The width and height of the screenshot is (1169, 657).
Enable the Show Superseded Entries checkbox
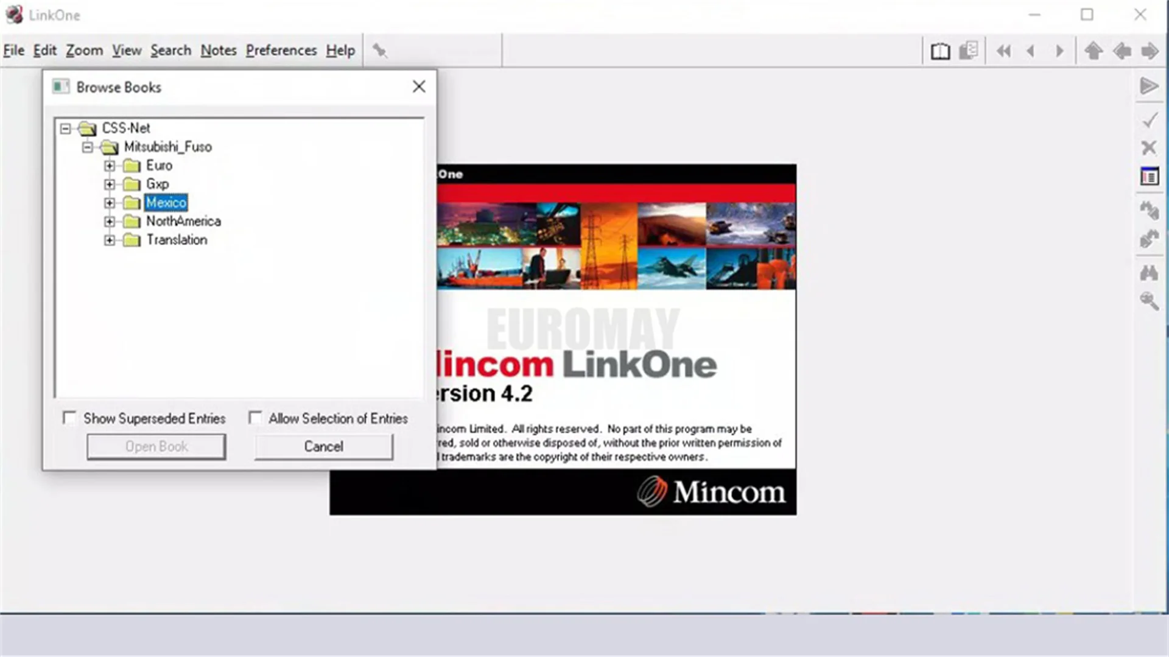click(70, 418)
